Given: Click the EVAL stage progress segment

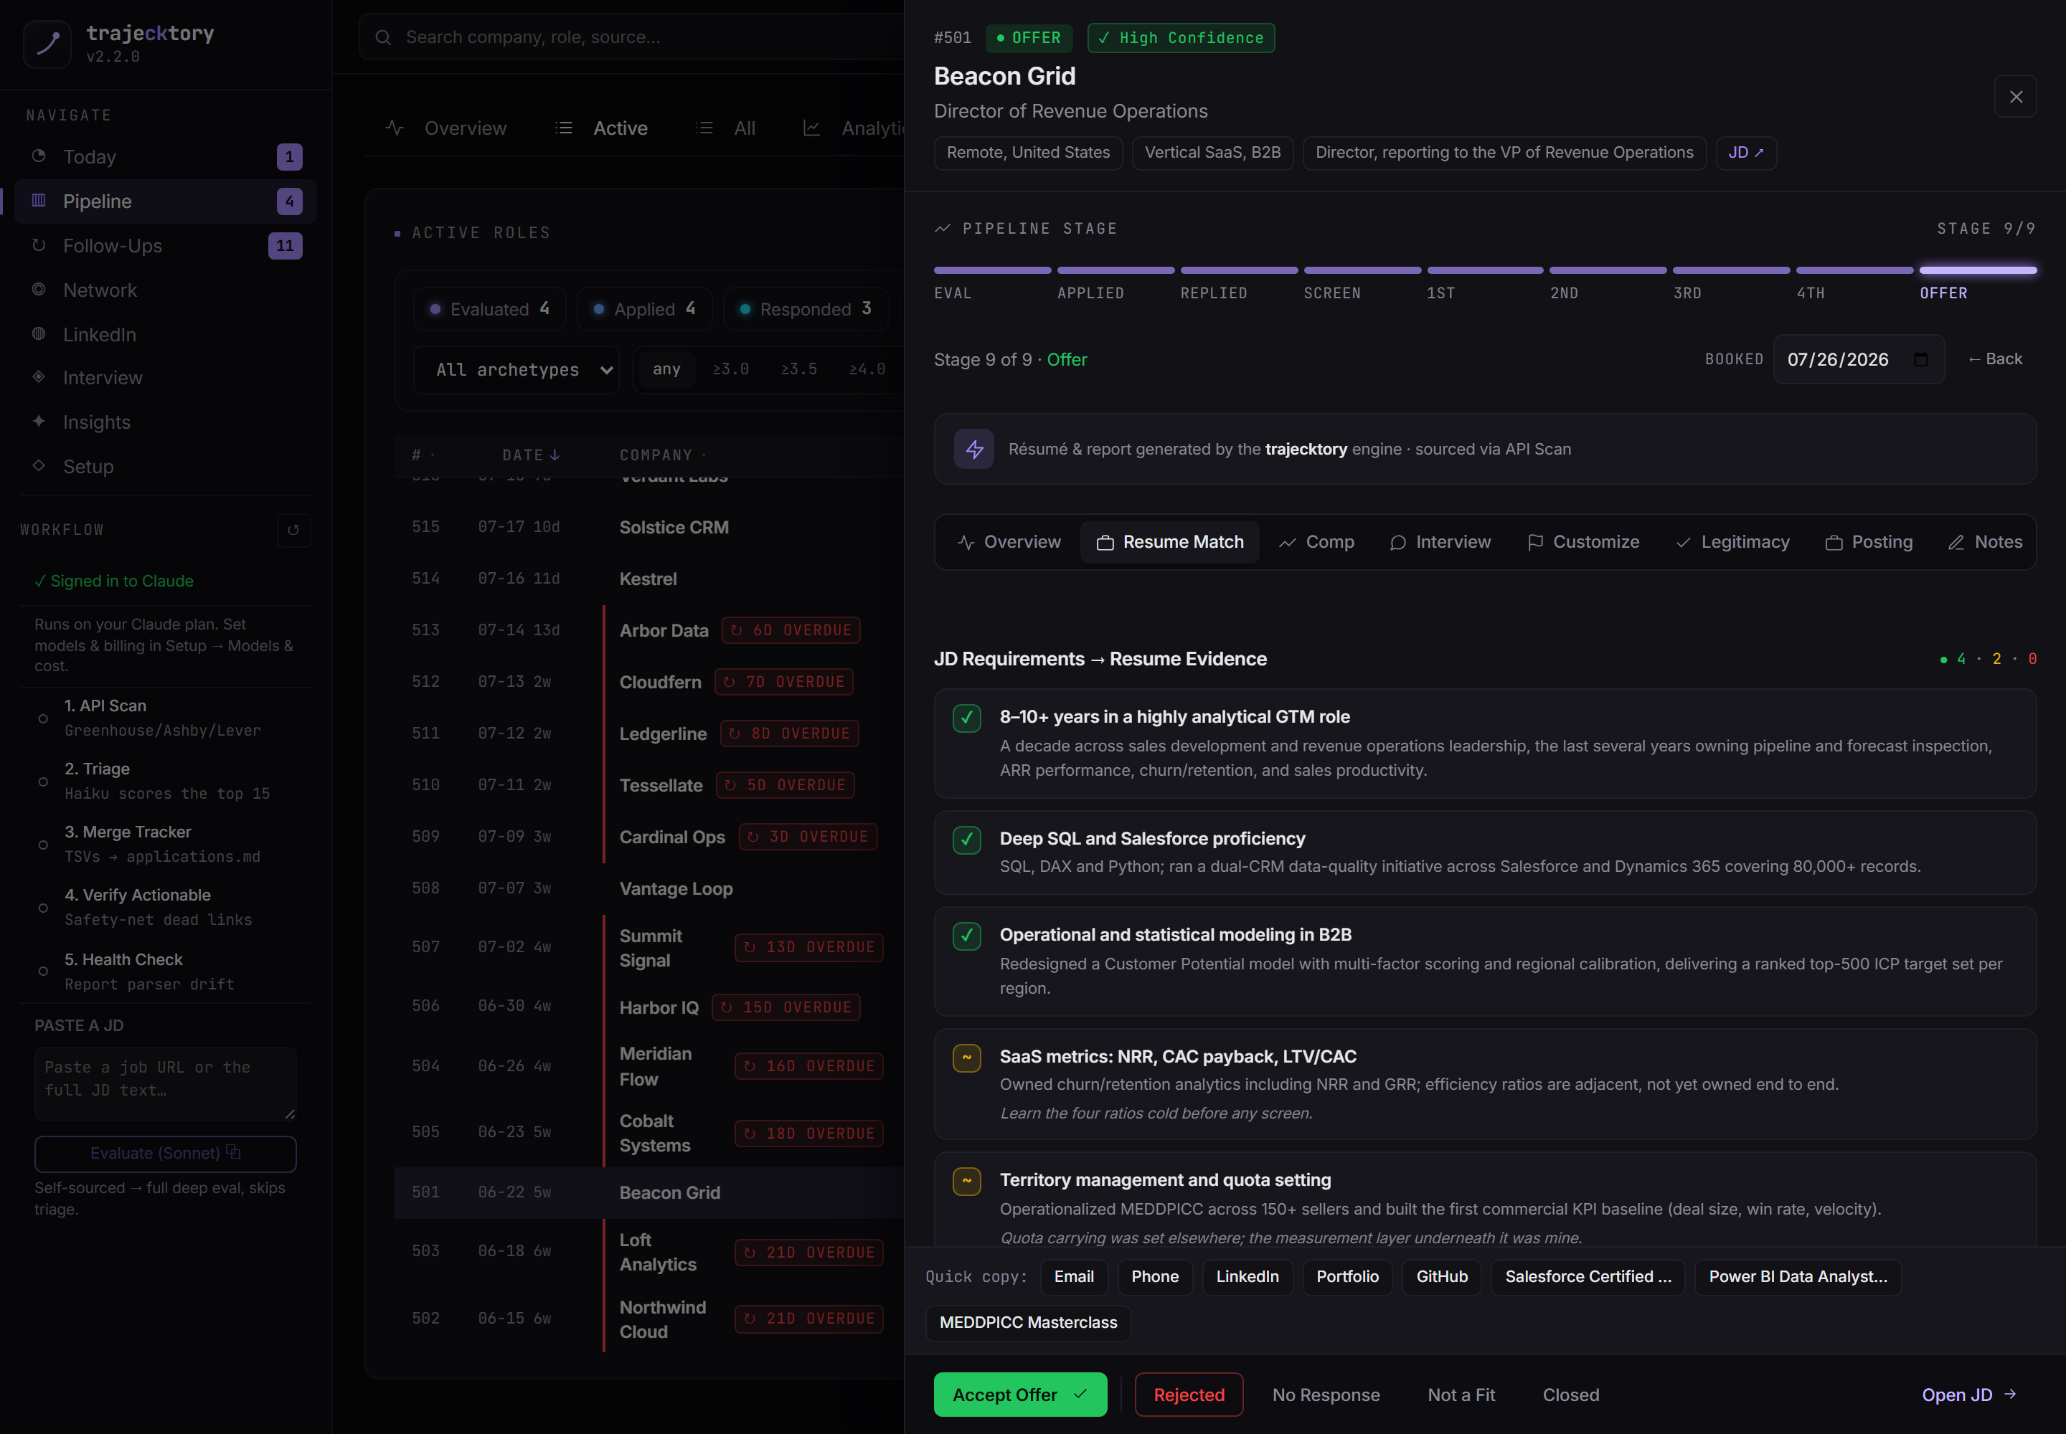Looking at the screenshot, I should (x=991, y=270).
